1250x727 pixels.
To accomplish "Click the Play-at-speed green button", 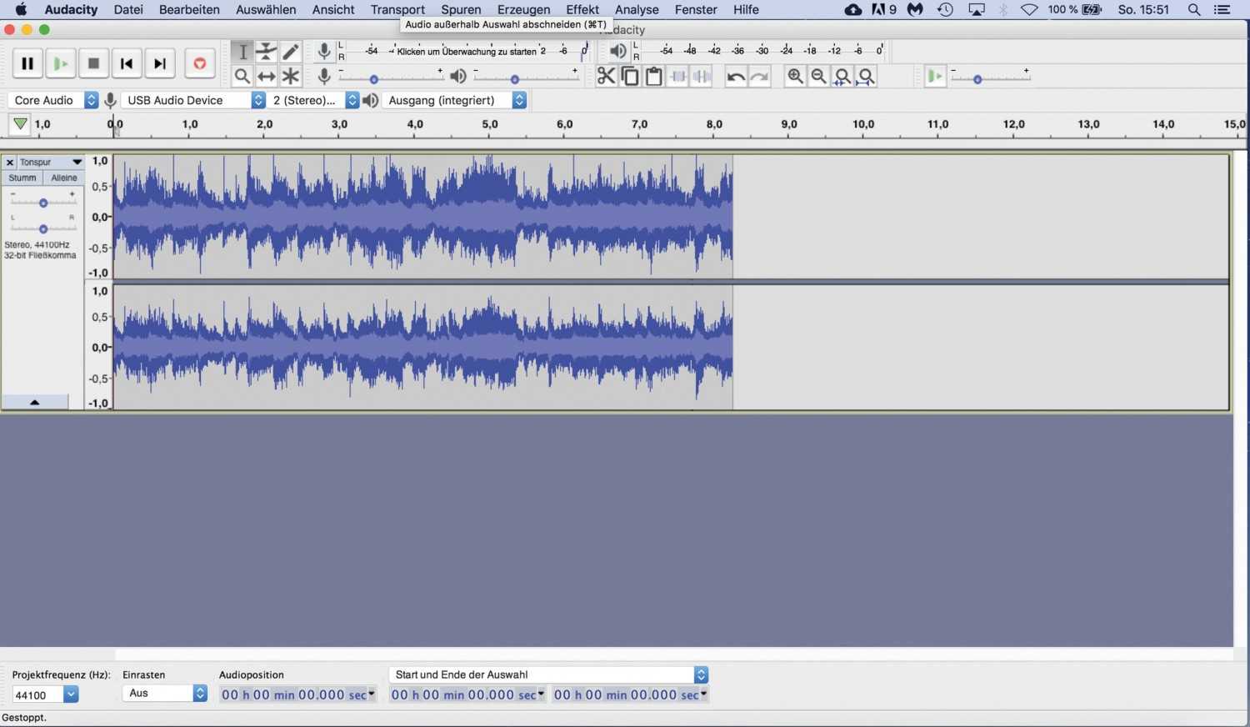I will click(935, 77).
